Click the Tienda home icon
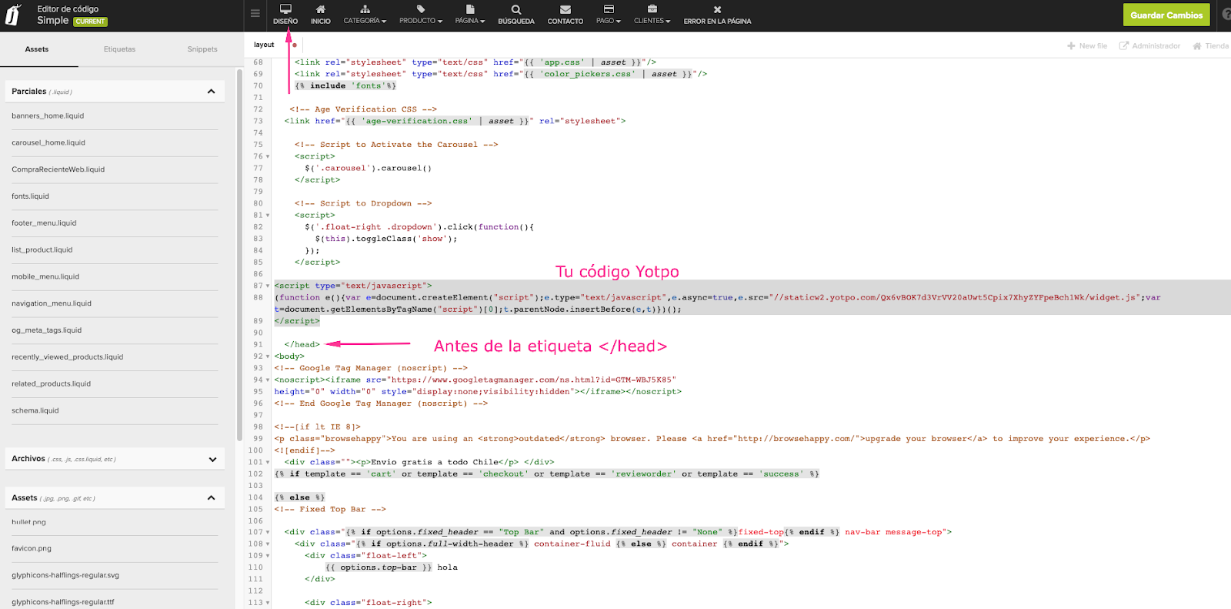The height and width of the screenshot is (609, 1231). click(1197, 46)
